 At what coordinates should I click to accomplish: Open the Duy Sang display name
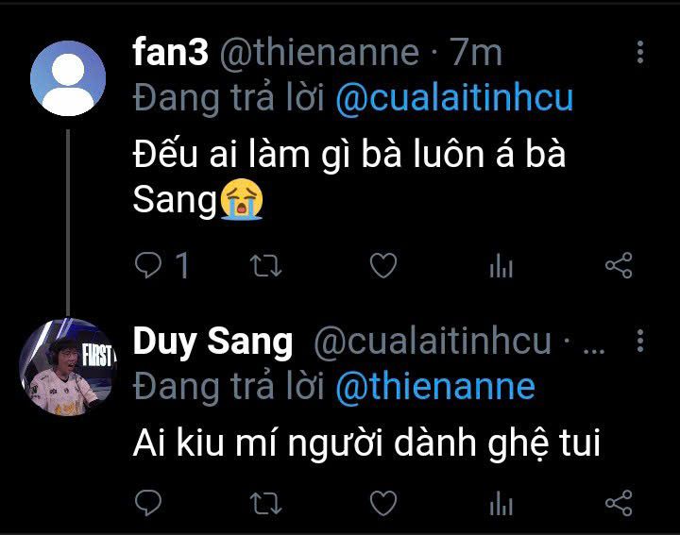(213, 343)
